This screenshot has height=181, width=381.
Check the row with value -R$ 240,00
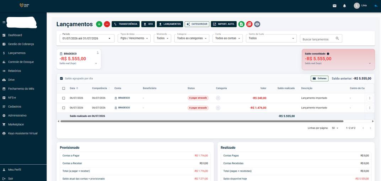pos(64,98)
